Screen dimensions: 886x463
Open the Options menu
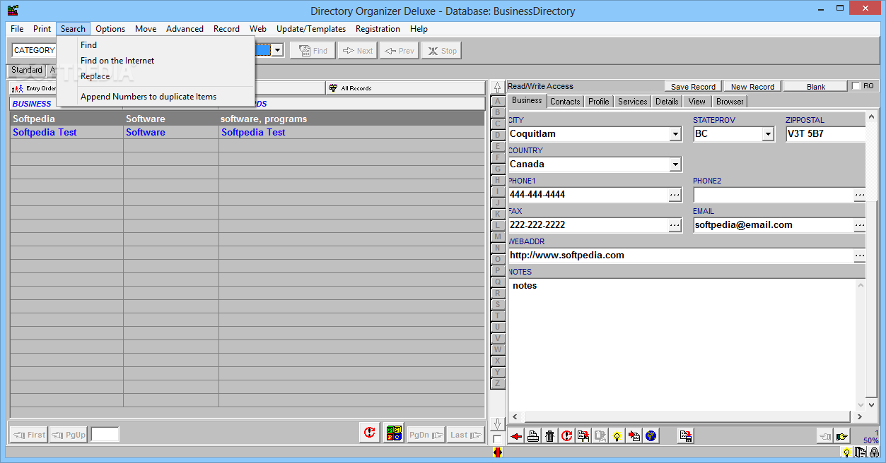click(x=110, y=29)
